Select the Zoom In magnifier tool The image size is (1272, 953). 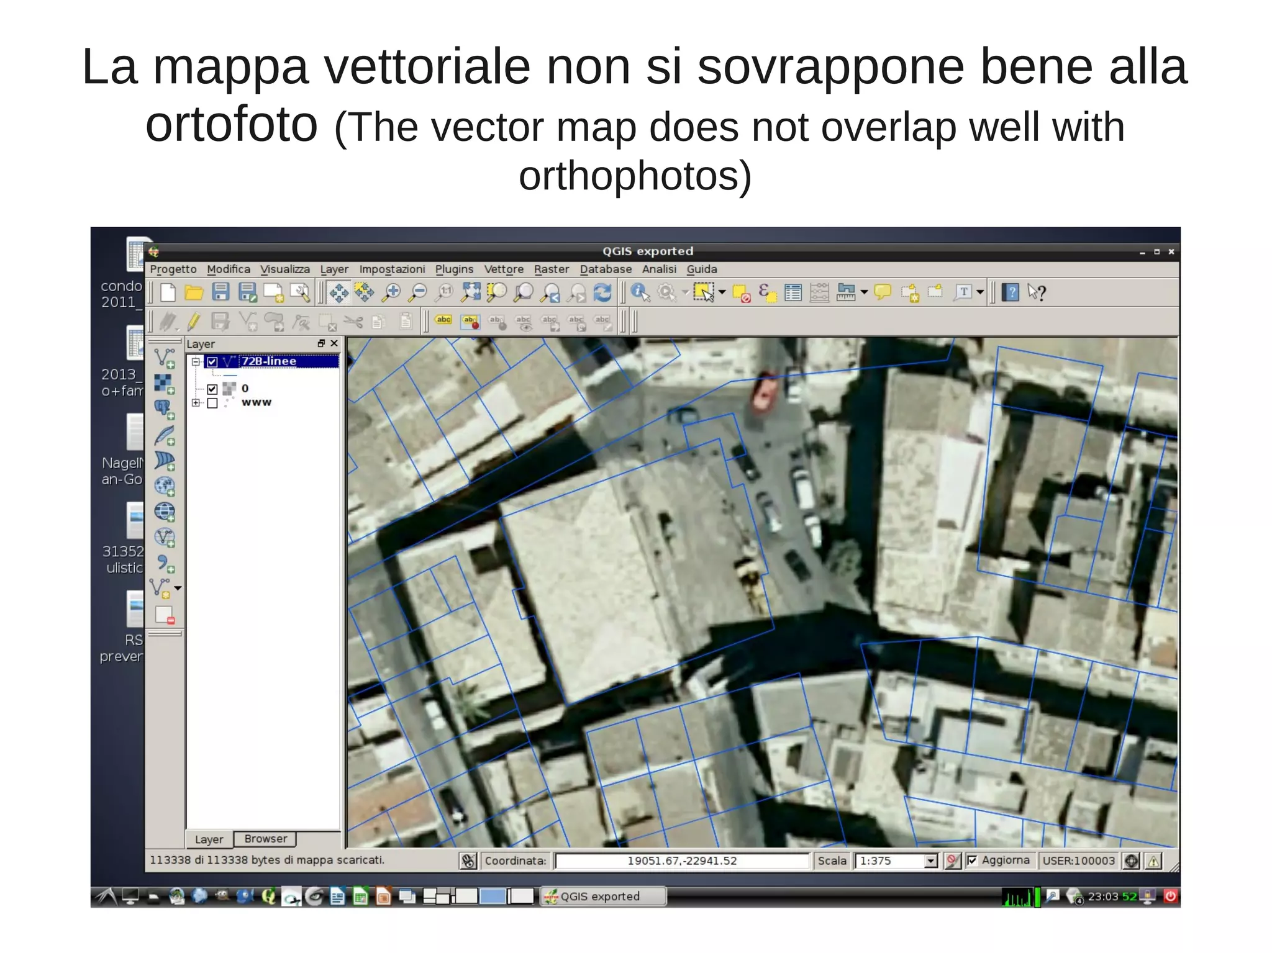(391, 292)
